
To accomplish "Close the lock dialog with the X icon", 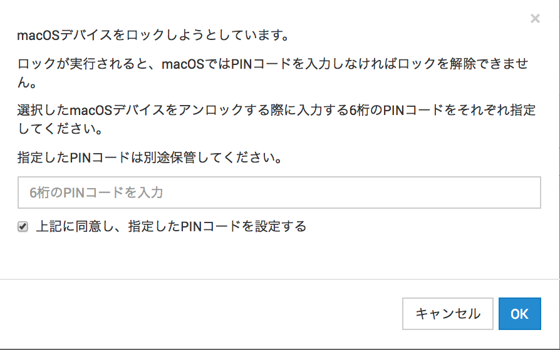I will pyautogui.click(x=535, y=19).
